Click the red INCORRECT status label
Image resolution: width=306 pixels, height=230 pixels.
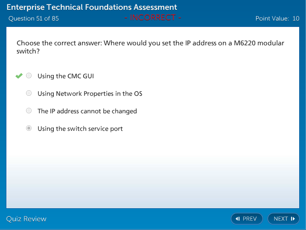pyautogui.click(x=153, y=18)
